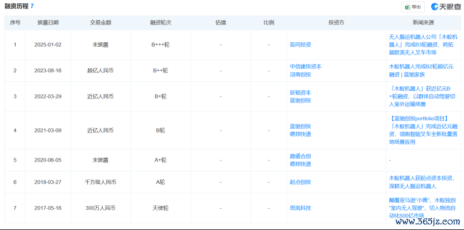Open investor 浔商创投 link
464x230 pixels.
tap(300, 75)
